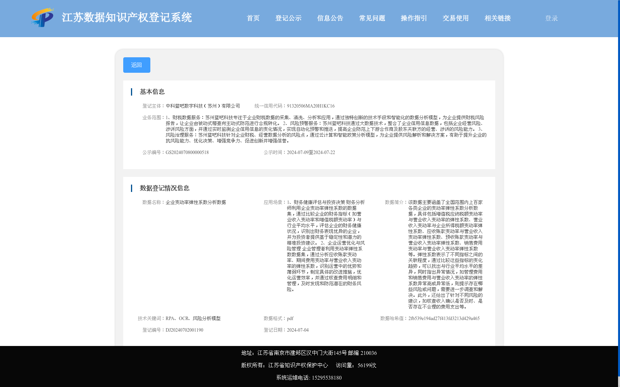Select keywords RPA、OCR、风险分析模型
The height and width of the screenshot is (387, 620).
[x=193, y=319]
